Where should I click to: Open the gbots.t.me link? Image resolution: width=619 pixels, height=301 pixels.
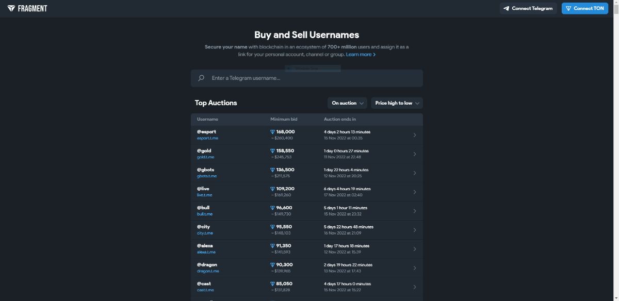tap(207, 176)
